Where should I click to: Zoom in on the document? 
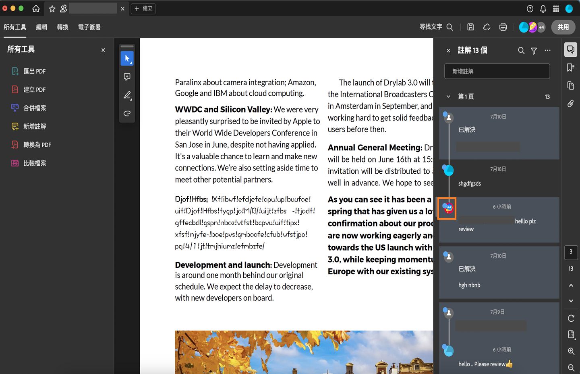pyautogui.click(x=571, y=351)
